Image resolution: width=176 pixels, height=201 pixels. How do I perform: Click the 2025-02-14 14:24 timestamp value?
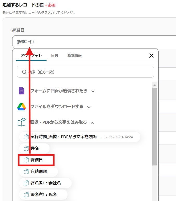coord(119,137)
